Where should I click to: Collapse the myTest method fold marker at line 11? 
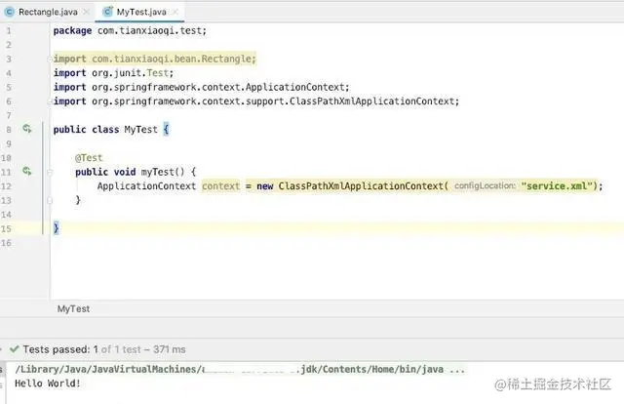[x=50, y=172]
